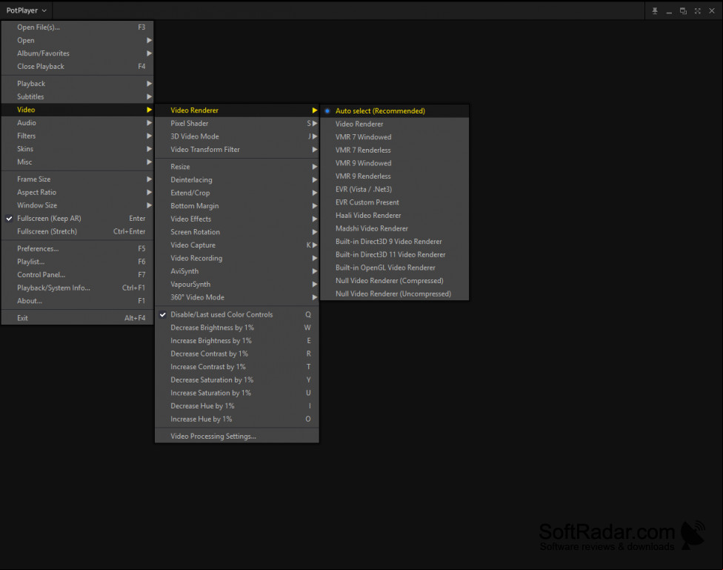Choose Exit from the main menu

coord(78,318)
